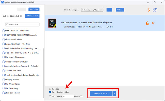Click the Epubor app icon in title bar

[x=3, y=2]
